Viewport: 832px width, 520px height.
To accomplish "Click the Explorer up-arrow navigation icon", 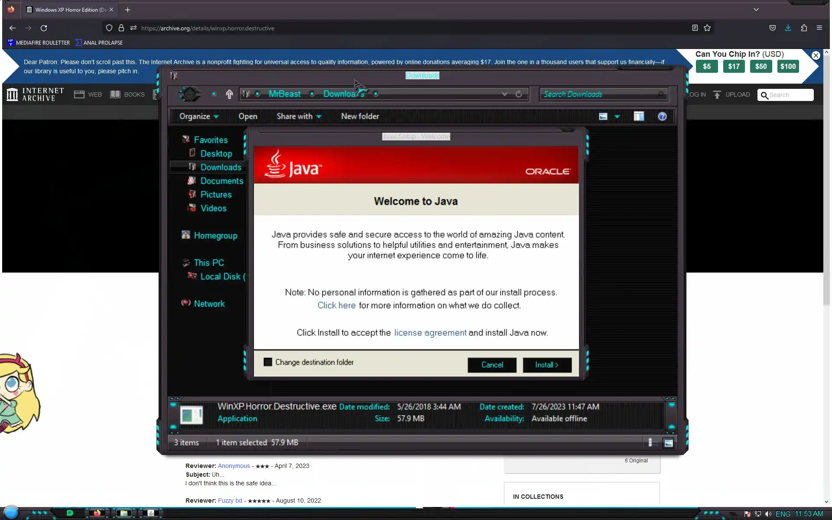I will [229, 94].
